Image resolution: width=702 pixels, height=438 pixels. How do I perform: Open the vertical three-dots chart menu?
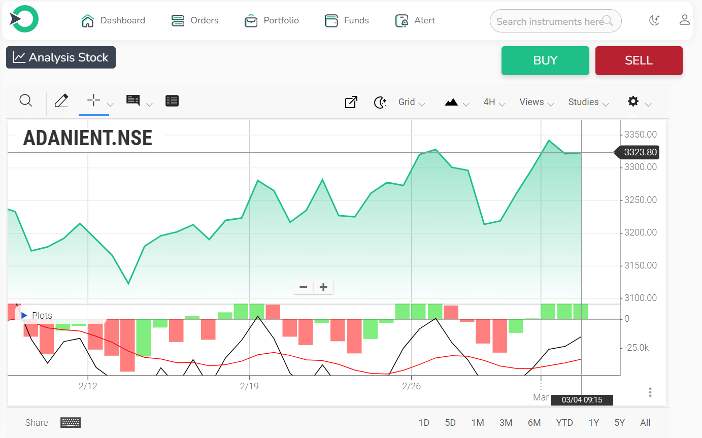click(650, 392)
